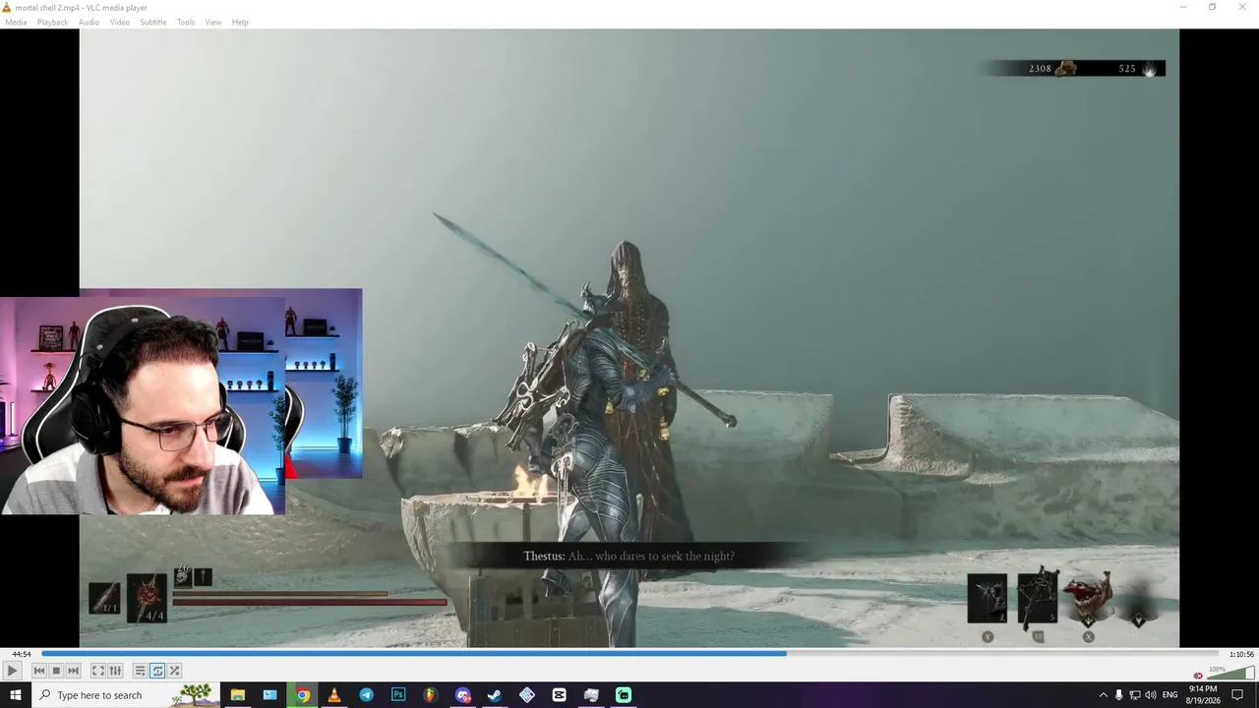Launch Photoshop from the taskbar
1259x708 pixels.
click(398, 695)
